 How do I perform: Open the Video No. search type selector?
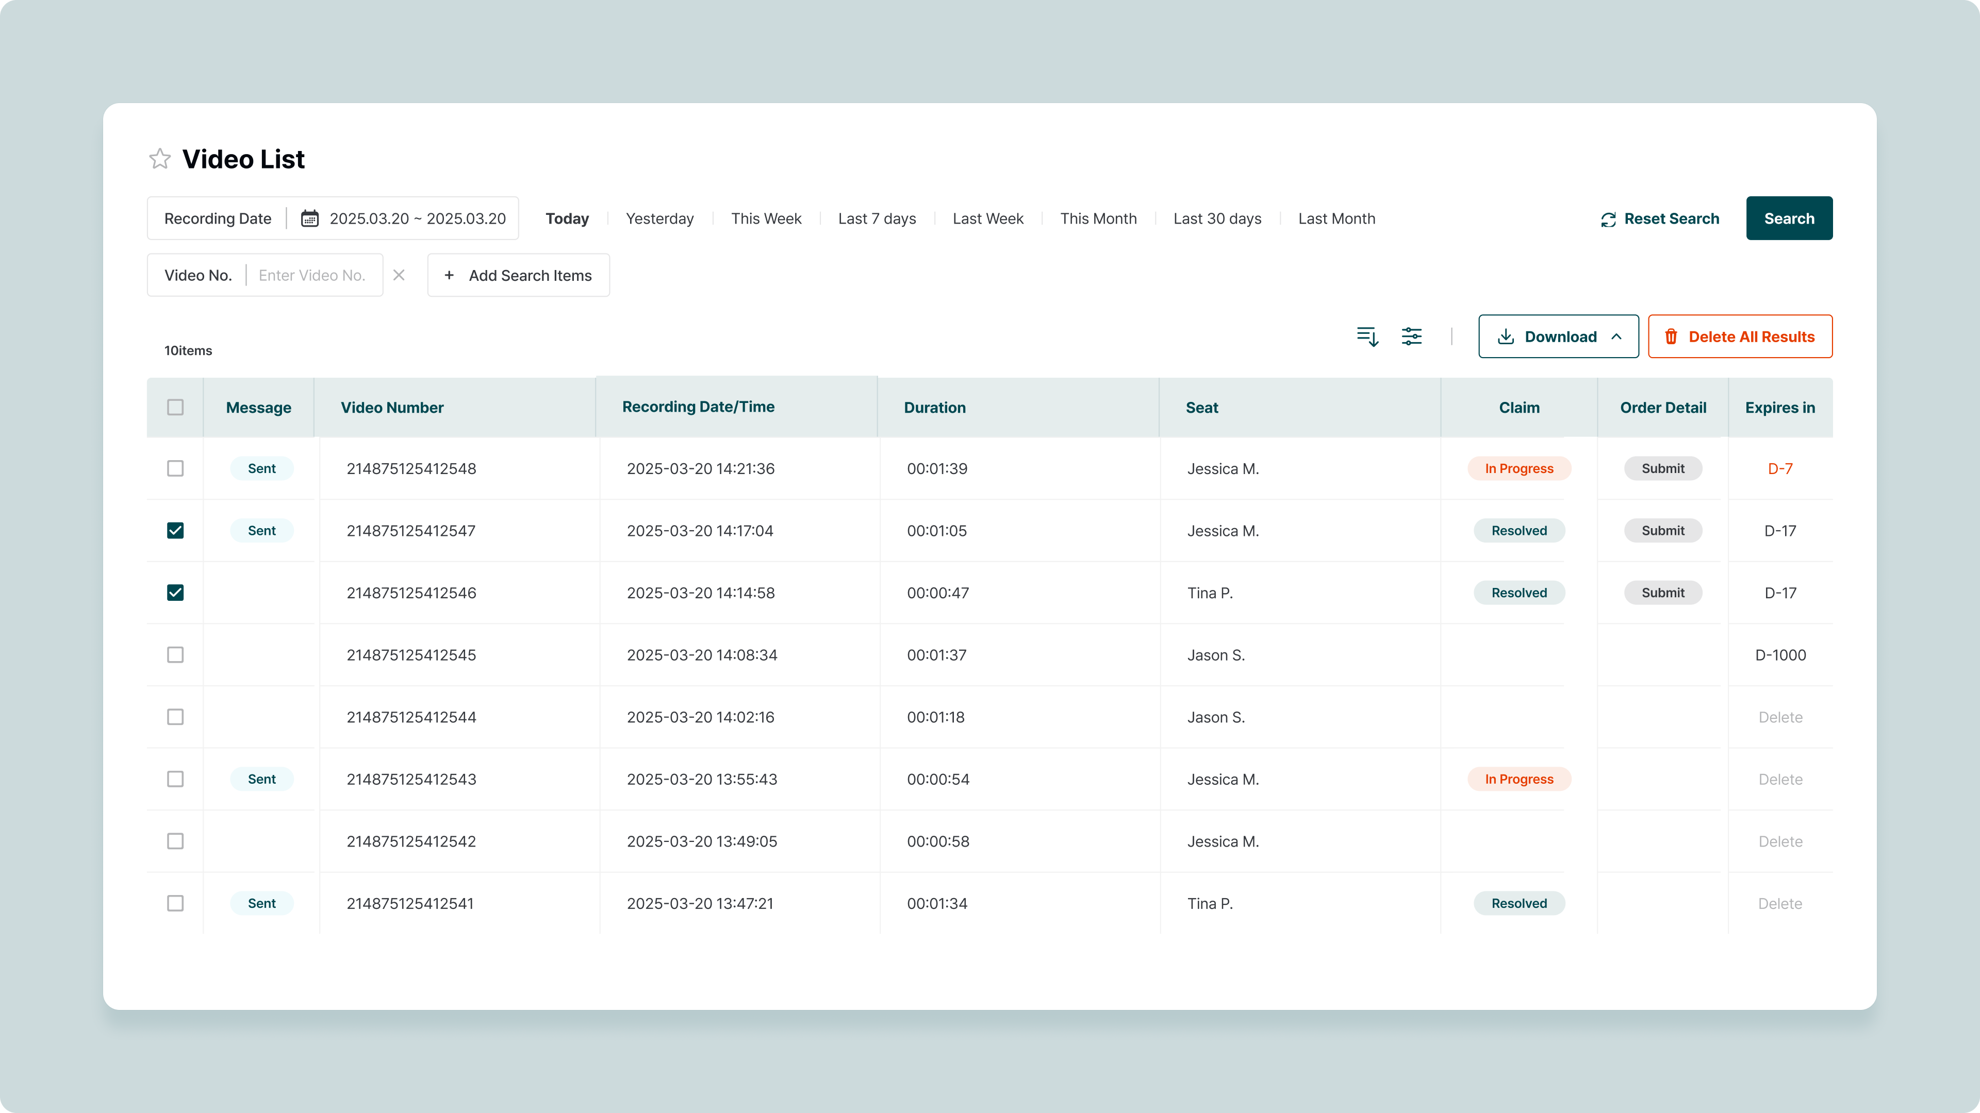point(197,275)
